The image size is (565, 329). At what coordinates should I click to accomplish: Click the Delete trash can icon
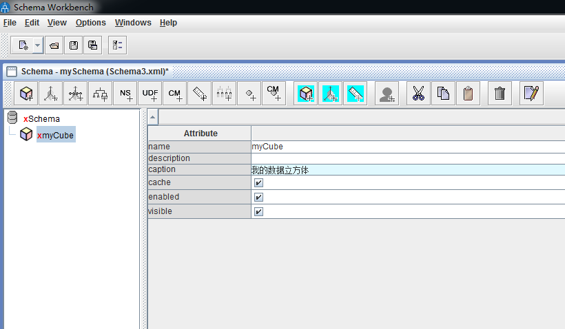point(500,94)
